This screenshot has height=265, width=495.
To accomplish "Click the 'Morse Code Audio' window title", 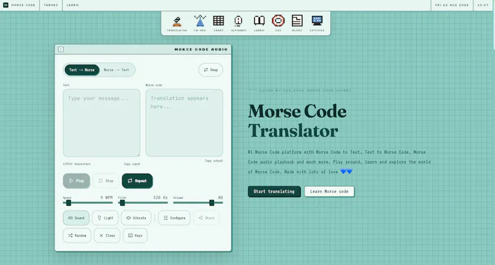I will click(201, 49).
